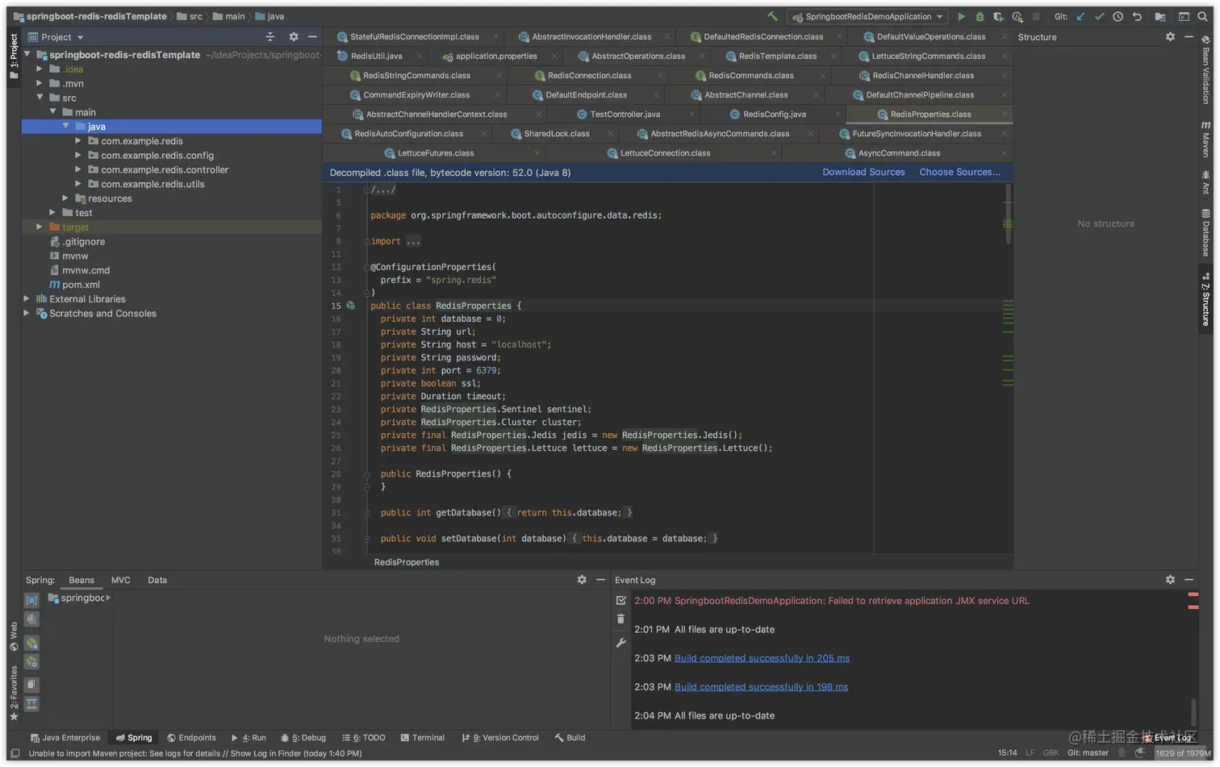The height and width of the screenshot is (767, 1220).
Task: Switch to the application.properties editor tab
Action: pyautogui.click(x=496, y=56)
